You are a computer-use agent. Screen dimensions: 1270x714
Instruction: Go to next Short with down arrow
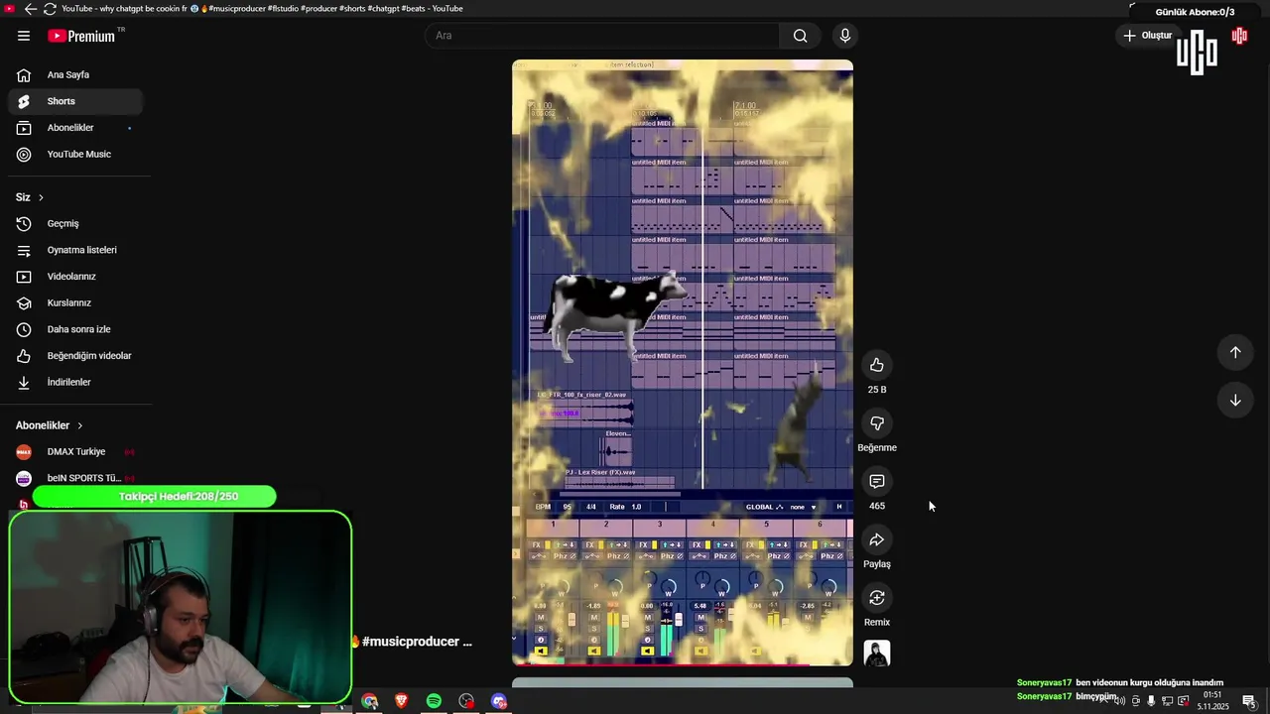pyautogui.click(x=1235, y=400)
